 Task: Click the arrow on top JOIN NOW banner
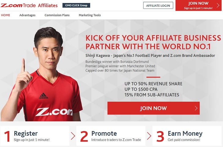pos(218,6)
